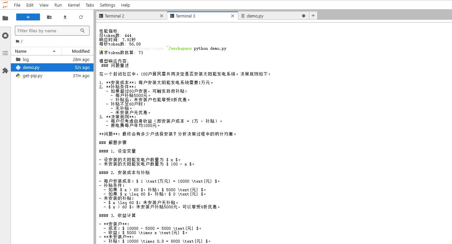Show the Running Terminals and Kernels panel
The height and width of the screenshot is (244, 452).
pyautogui.click(x=5, y=36)
